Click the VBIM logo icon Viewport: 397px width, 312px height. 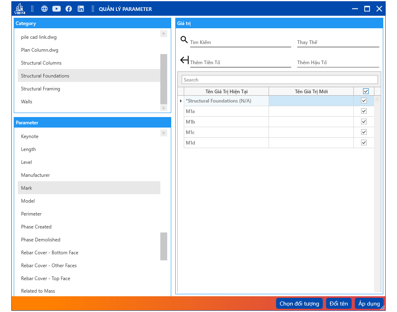click(19, 9)
